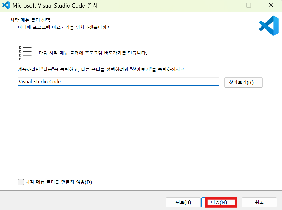Click the 'Visual Studio Code' folder name field
The height and width of the screenshot is (210, 282).
click(x=119, y=82)
